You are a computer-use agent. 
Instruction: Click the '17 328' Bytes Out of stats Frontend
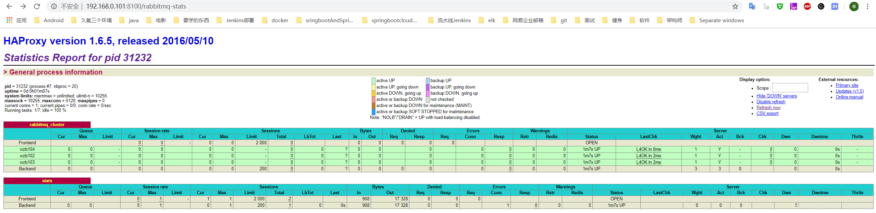(x=401, y=199)
